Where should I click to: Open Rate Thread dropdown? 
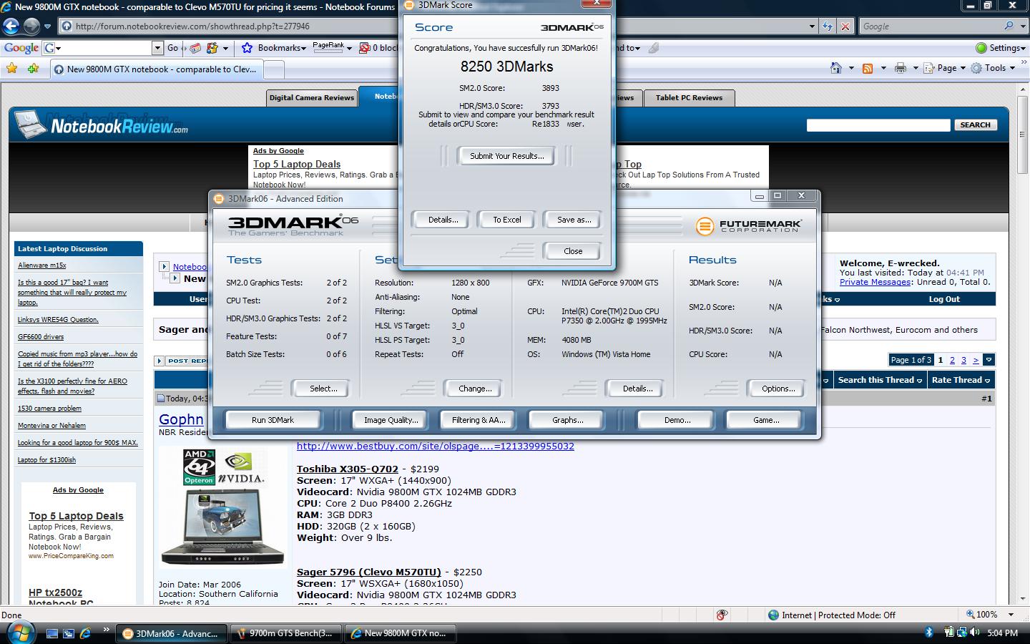[x=961, y=380]
